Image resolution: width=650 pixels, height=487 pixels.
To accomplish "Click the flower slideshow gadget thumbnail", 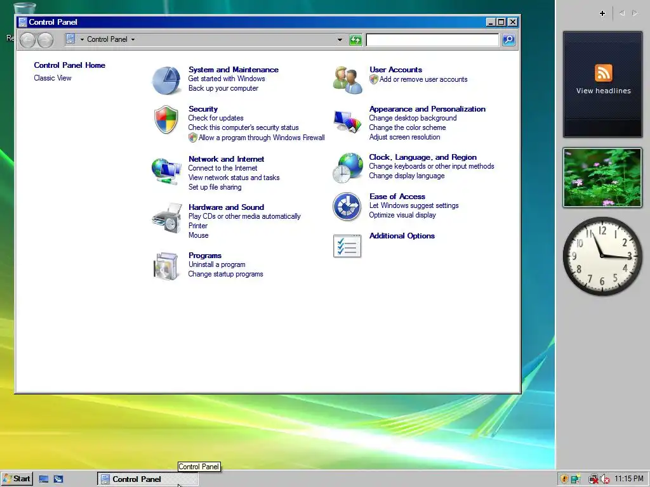I will (x=602, y=178).
